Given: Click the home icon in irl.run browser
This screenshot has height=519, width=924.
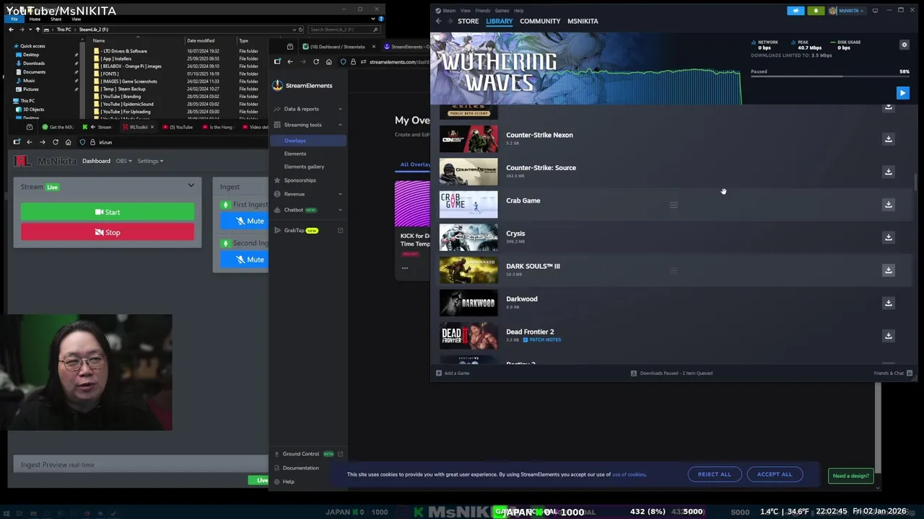Looking at the screenshot, I should point(68,142).
